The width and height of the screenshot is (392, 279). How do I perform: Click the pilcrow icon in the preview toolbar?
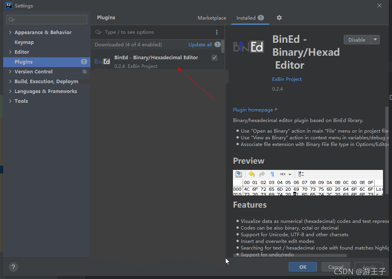tap(272, 174)
